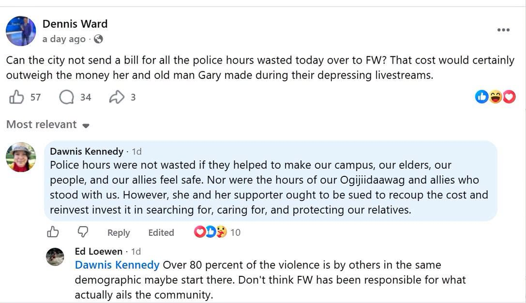526x303 pixels.
Task: Click the public globe privacy icon
Action: point(98,39)
